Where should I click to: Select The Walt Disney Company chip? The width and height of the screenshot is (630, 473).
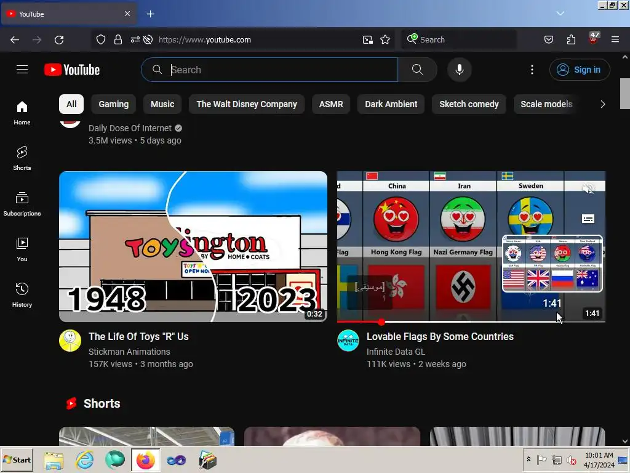pyautogui.click(x=247, y=104)
